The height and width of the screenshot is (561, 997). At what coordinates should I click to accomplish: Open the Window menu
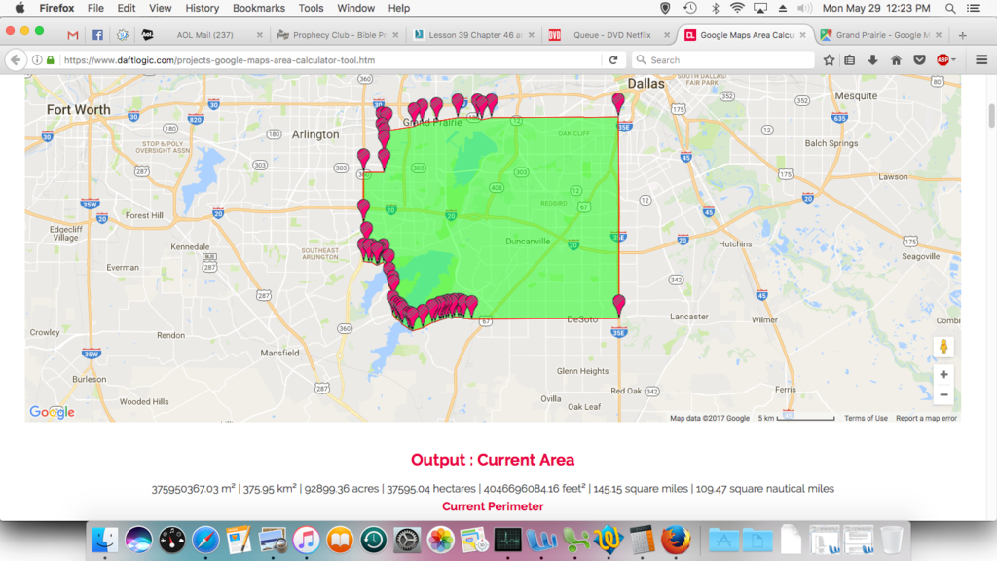pyautogui.click(x=355, y=8)
